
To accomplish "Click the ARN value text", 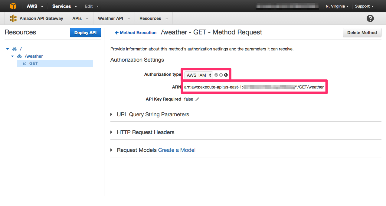I will point(254,87).
